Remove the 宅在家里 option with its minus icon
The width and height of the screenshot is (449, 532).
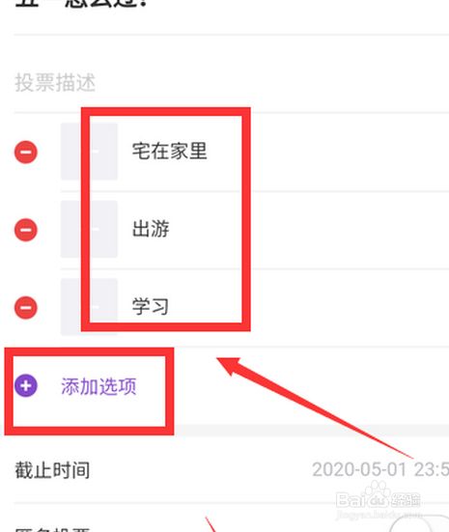click(x=26, y=152)
